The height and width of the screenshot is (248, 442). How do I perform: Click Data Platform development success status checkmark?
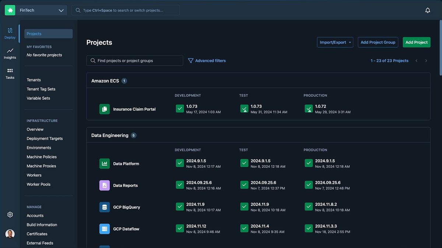(180, 163)
